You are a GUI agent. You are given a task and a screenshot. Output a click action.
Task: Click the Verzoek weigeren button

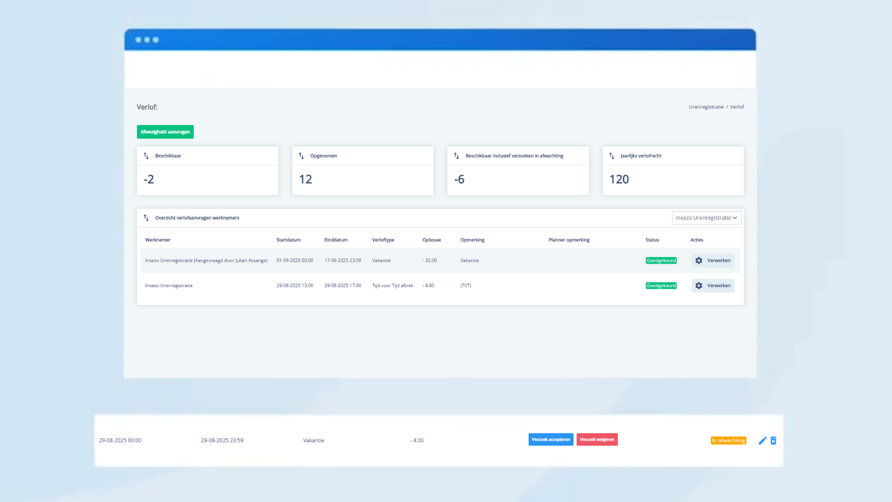597,440
